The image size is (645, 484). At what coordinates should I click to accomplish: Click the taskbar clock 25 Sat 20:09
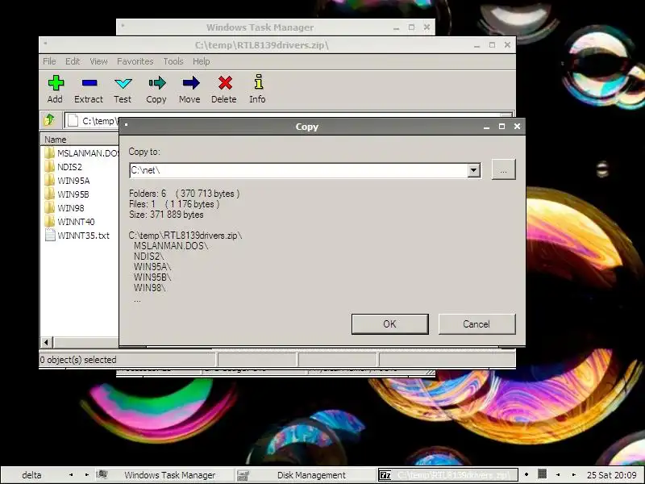[x=611, y=475]
